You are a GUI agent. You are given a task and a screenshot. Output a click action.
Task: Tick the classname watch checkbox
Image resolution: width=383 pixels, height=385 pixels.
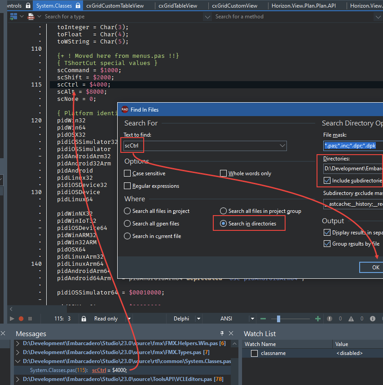click(x=254, y=353)
